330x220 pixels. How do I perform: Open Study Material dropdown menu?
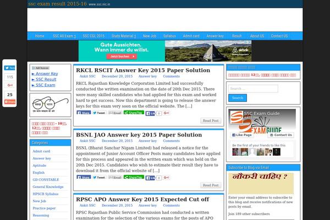coord(124,36)
